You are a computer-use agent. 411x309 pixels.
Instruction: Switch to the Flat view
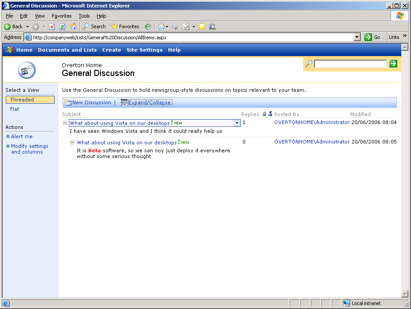(15, 109)
